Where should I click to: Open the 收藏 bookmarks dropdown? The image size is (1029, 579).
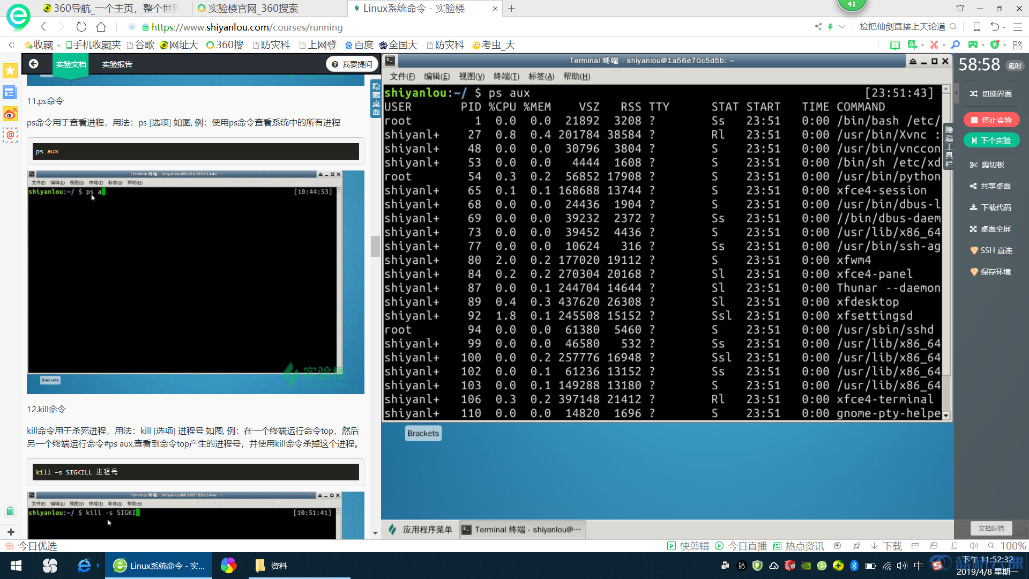pos(42,45)
